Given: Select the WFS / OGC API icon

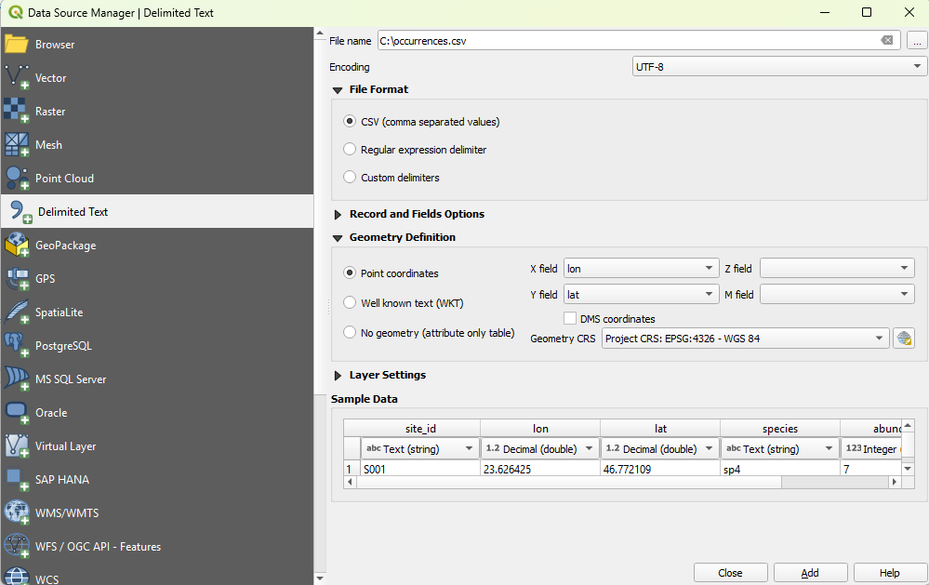Looking at the screenshot, I should (x=16, y=547).
